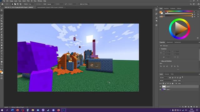Select the Magic Wand tool
The image size is (200, 112).
(x=2, y=18)
